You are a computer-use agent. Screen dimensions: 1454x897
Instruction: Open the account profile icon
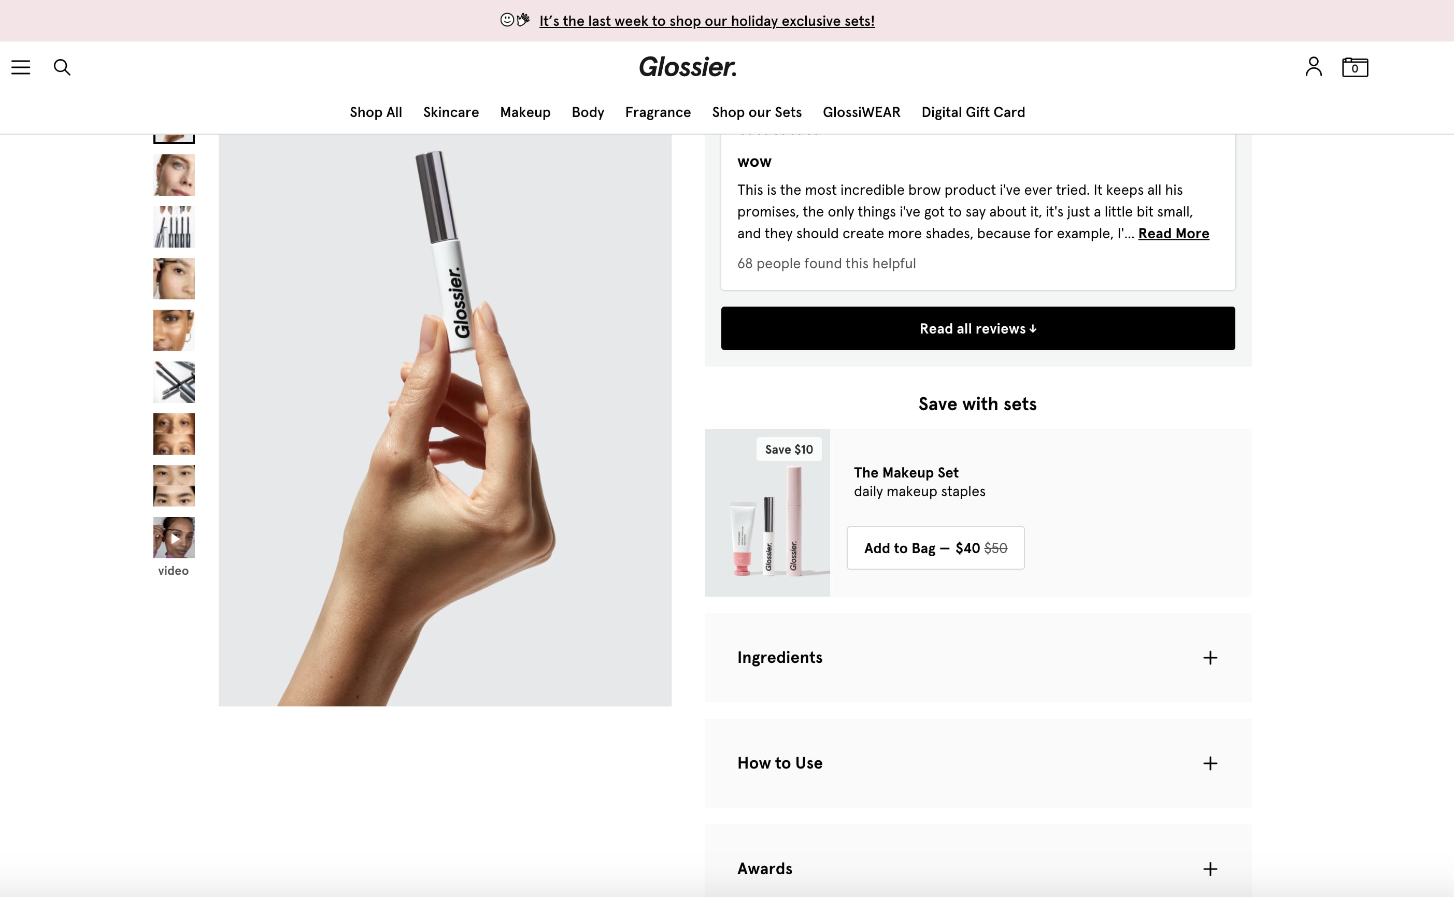1314,66
